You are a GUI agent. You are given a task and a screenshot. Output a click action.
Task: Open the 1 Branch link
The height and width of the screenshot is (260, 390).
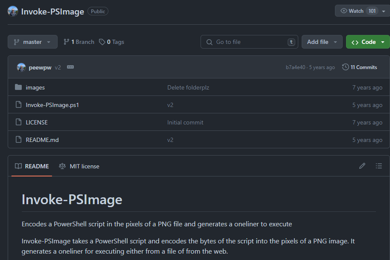(79, 42)
